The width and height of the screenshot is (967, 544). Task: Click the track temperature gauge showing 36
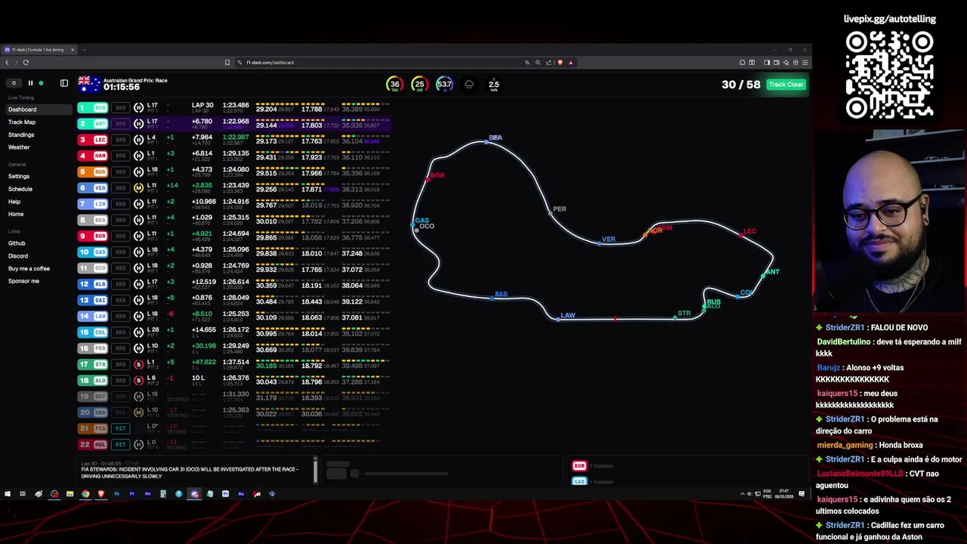click(394, 85)
